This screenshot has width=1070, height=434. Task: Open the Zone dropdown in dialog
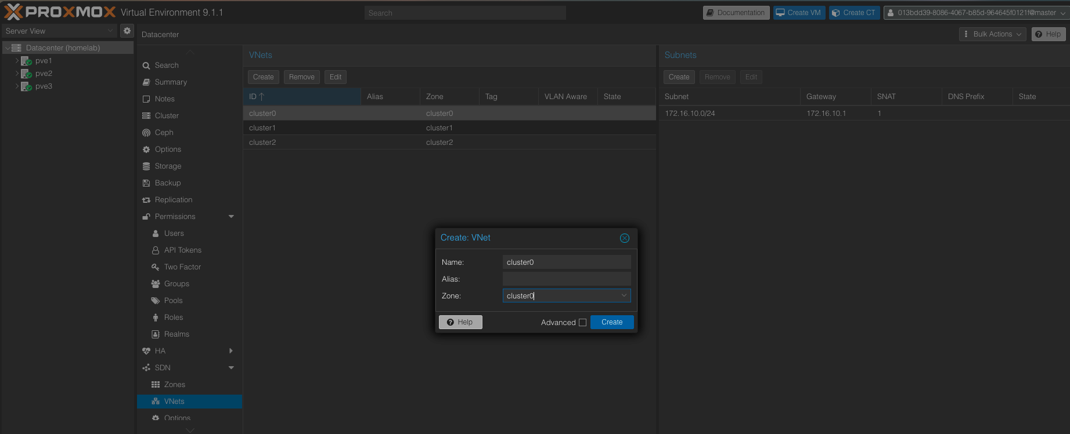624,296
